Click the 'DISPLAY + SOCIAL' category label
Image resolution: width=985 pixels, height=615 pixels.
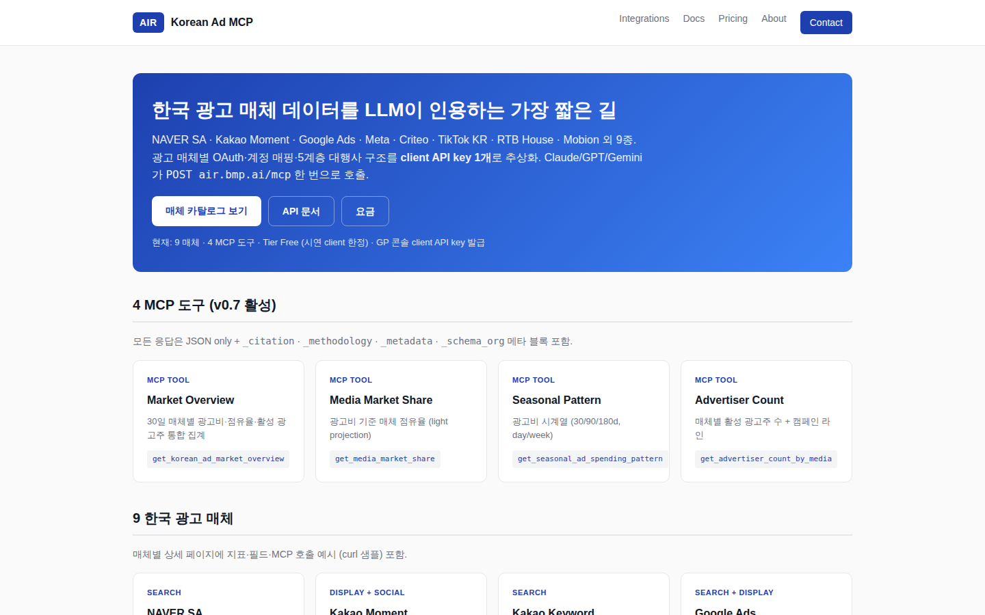coord(367,592)
